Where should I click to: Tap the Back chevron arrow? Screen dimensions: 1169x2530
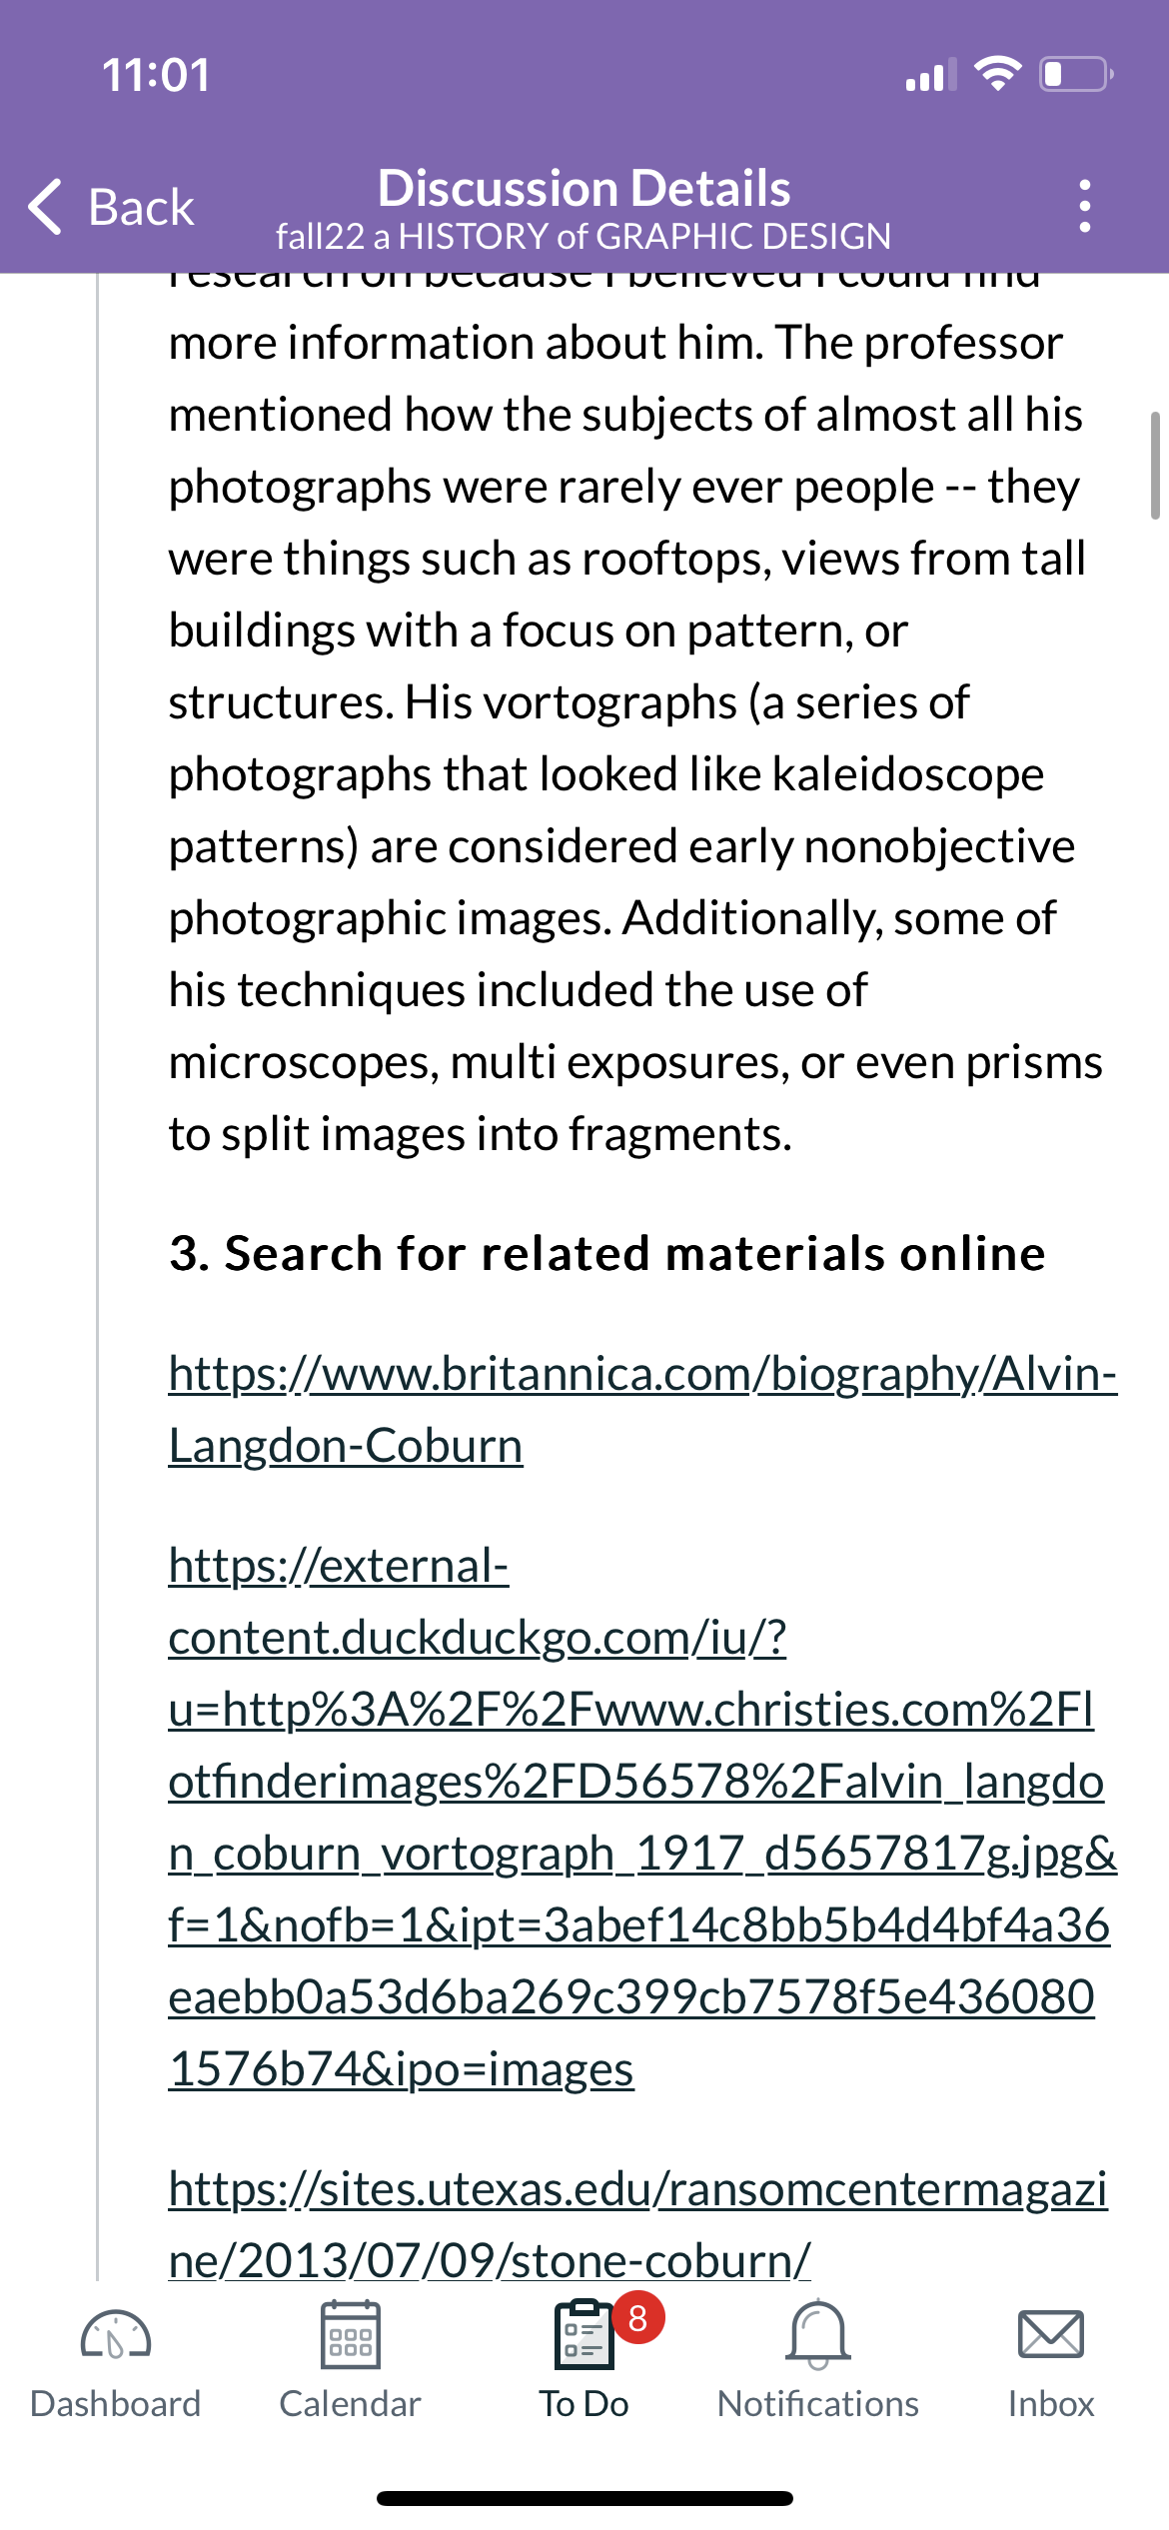[x=45, y=207]
